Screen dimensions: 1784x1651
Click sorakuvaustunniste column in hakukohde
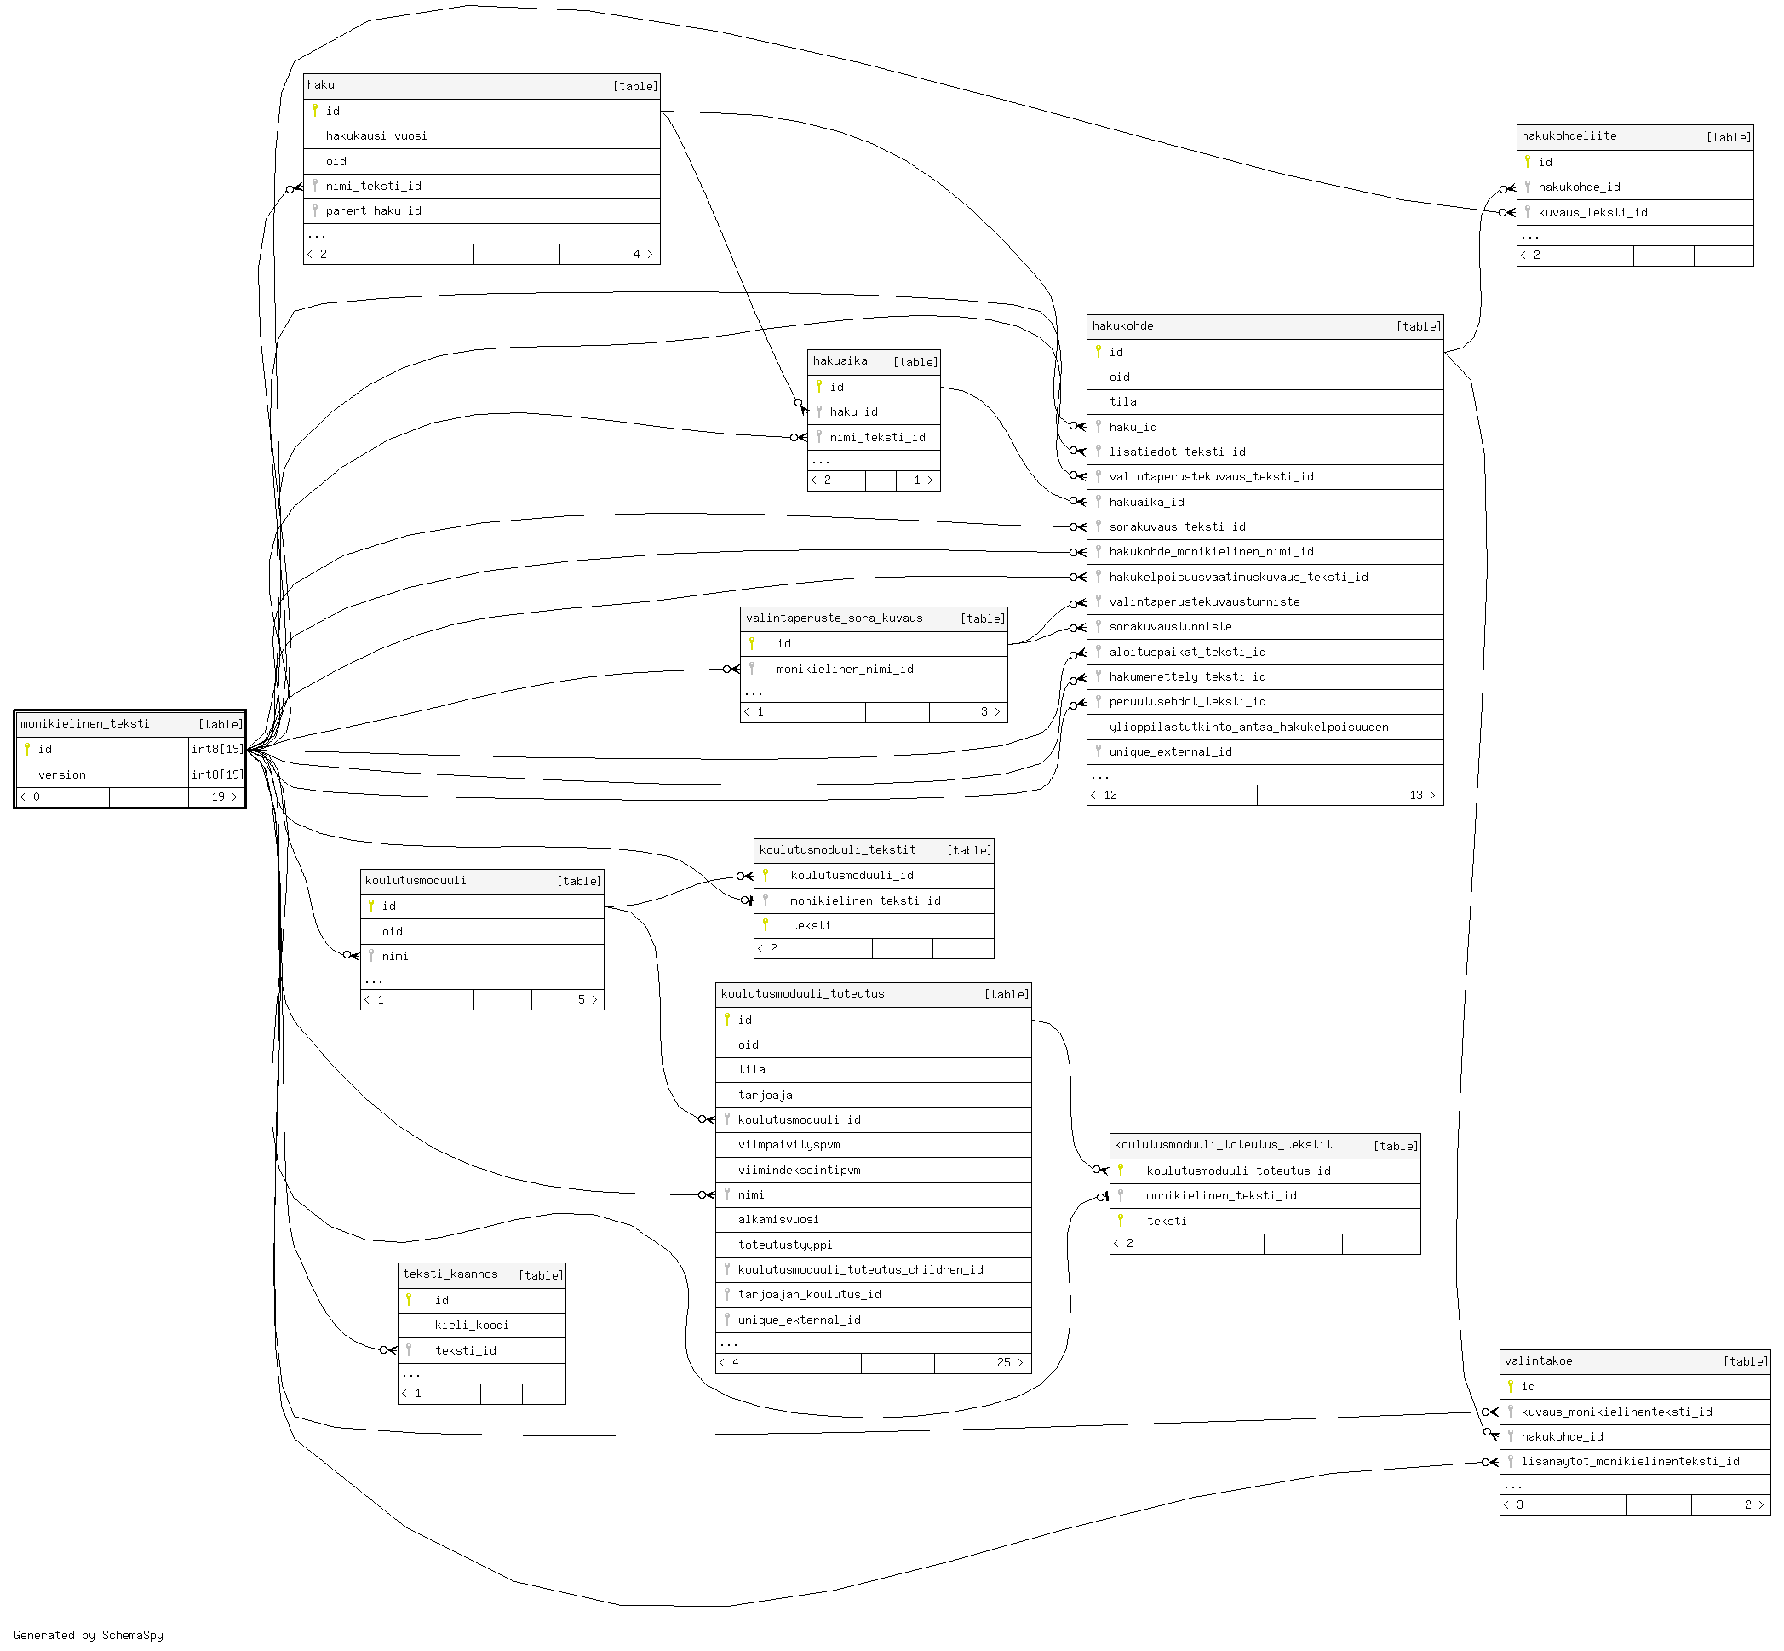tap(1265, 627)
